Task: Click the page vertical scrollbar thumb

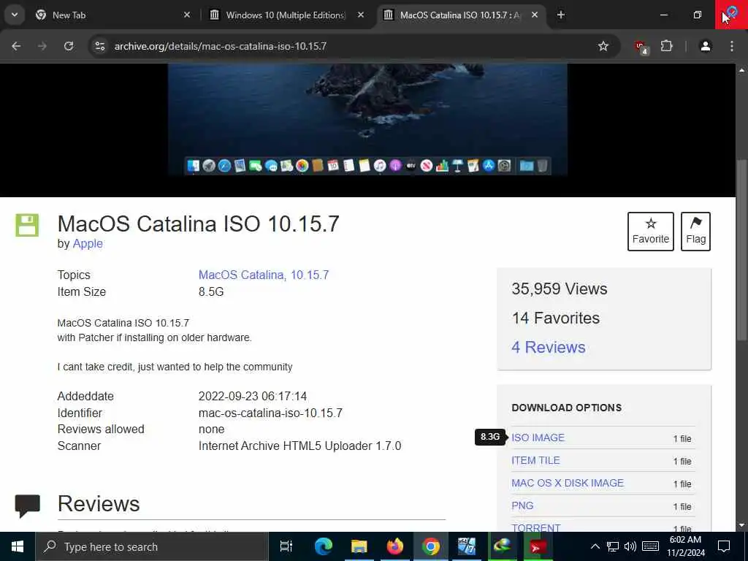Action: pyautogui.click(x=741, y=251)
